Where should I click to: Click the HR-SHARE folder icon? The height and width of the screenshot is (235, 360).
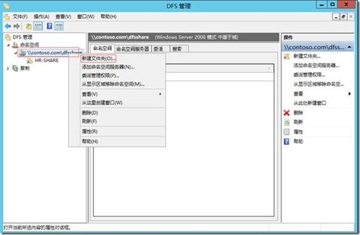point(30,60)
